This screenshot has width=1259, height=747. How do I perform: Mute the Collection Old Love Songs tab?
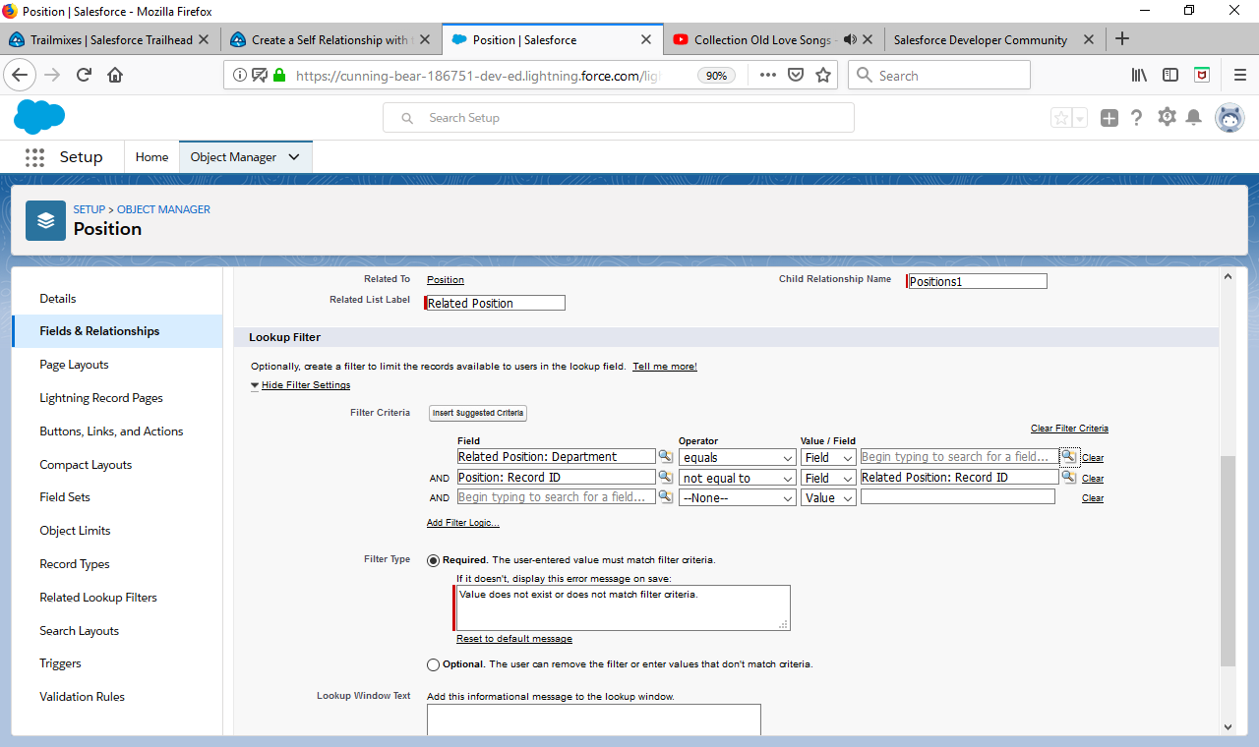(x=850, y=39)
